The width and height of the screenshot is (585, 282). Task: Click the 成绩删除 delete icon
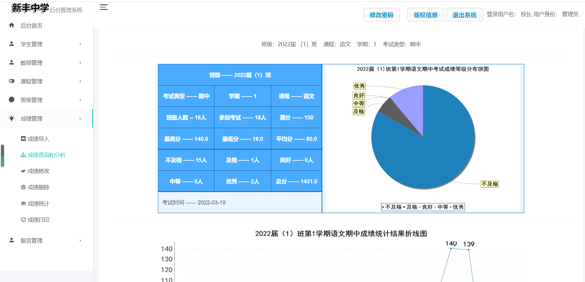pyautogui.click(x=23, y=187)
